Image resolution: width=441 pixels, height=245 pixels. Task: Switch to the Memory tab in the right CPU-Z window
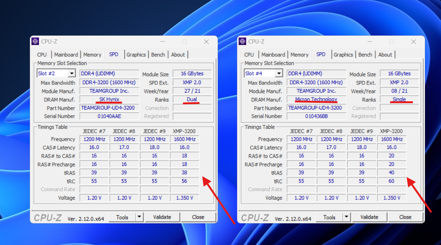pos(299,55)
